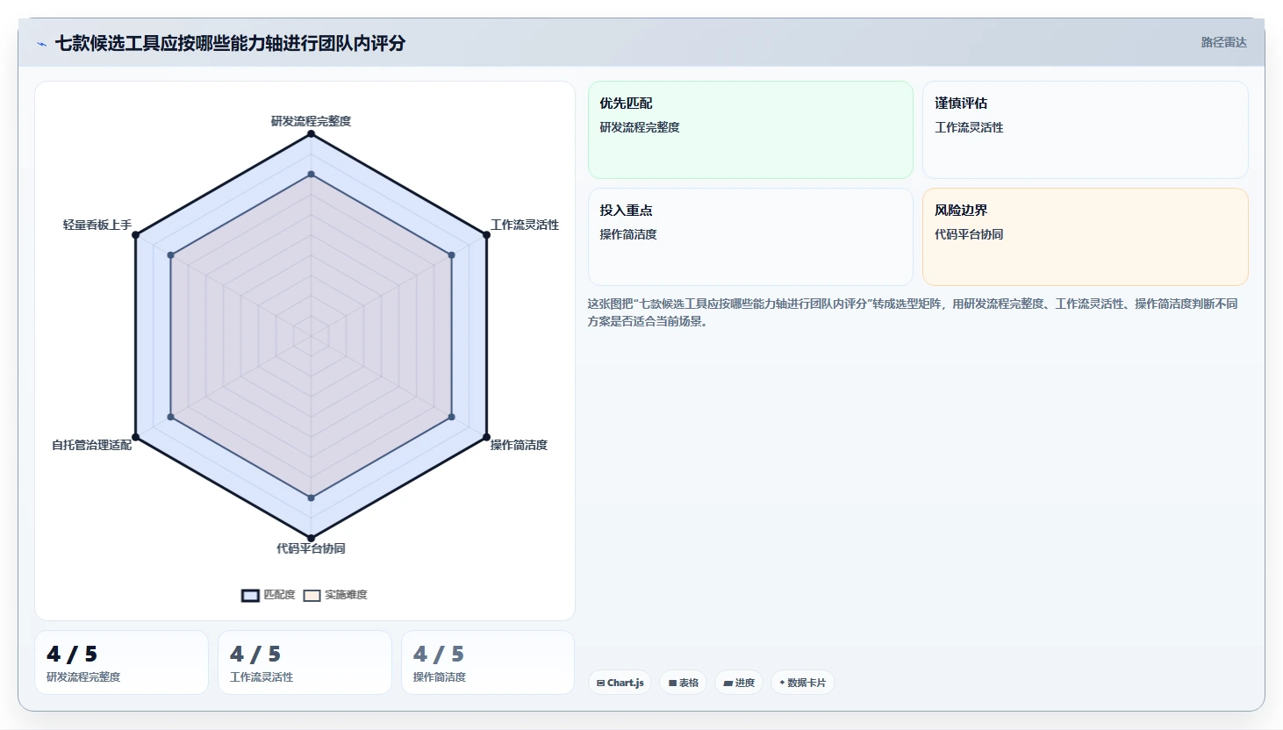Select the 进度 tag chip
The height and width of the screenshot is (730, 1283).
(x=739, y=683)
